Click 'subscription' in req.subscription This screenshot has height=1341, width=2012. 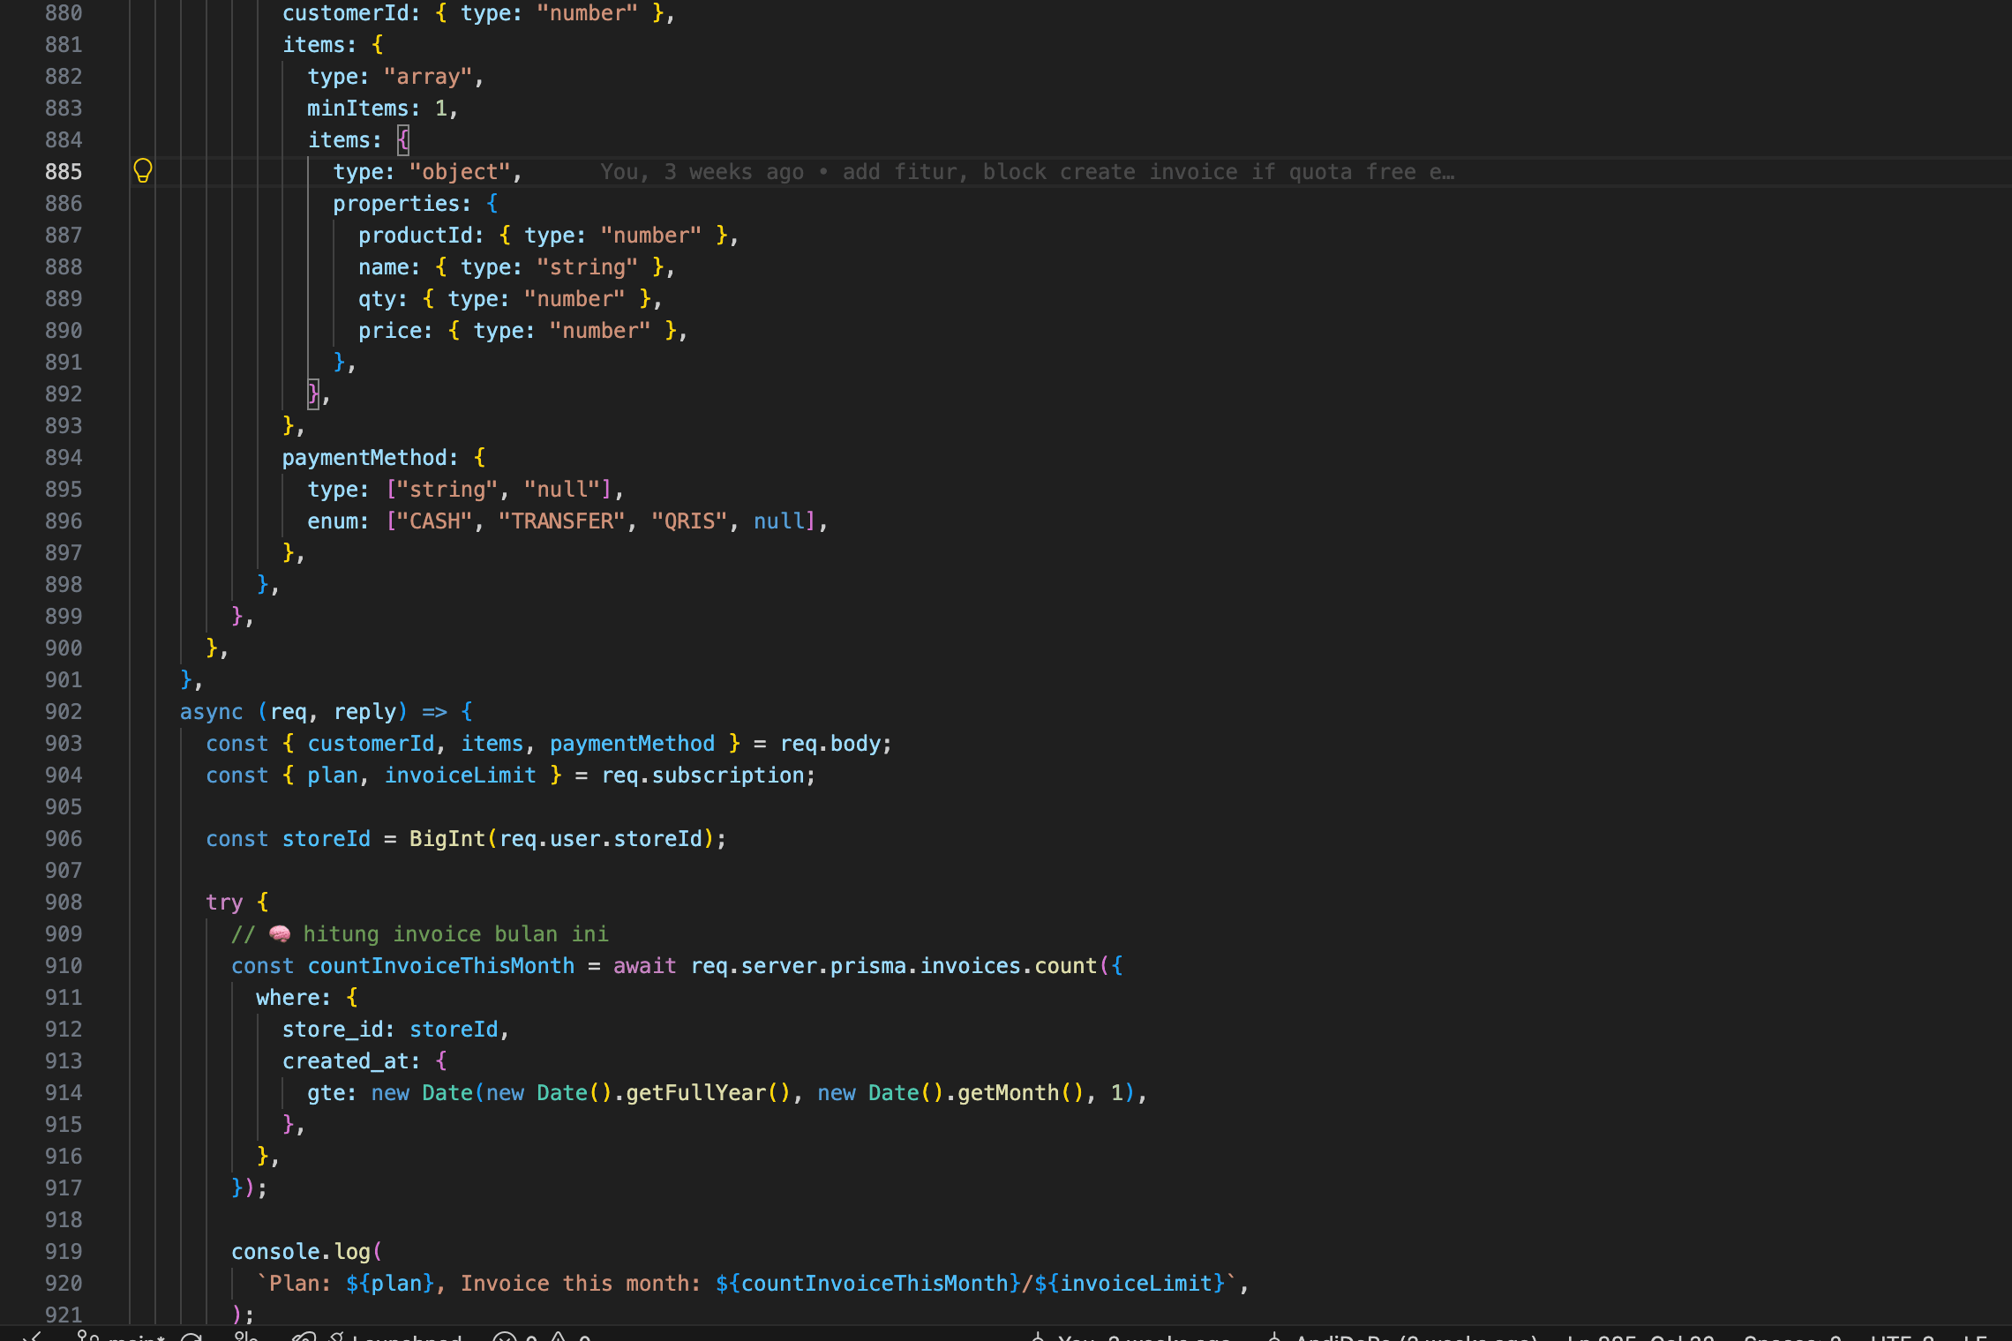(728, 775)
